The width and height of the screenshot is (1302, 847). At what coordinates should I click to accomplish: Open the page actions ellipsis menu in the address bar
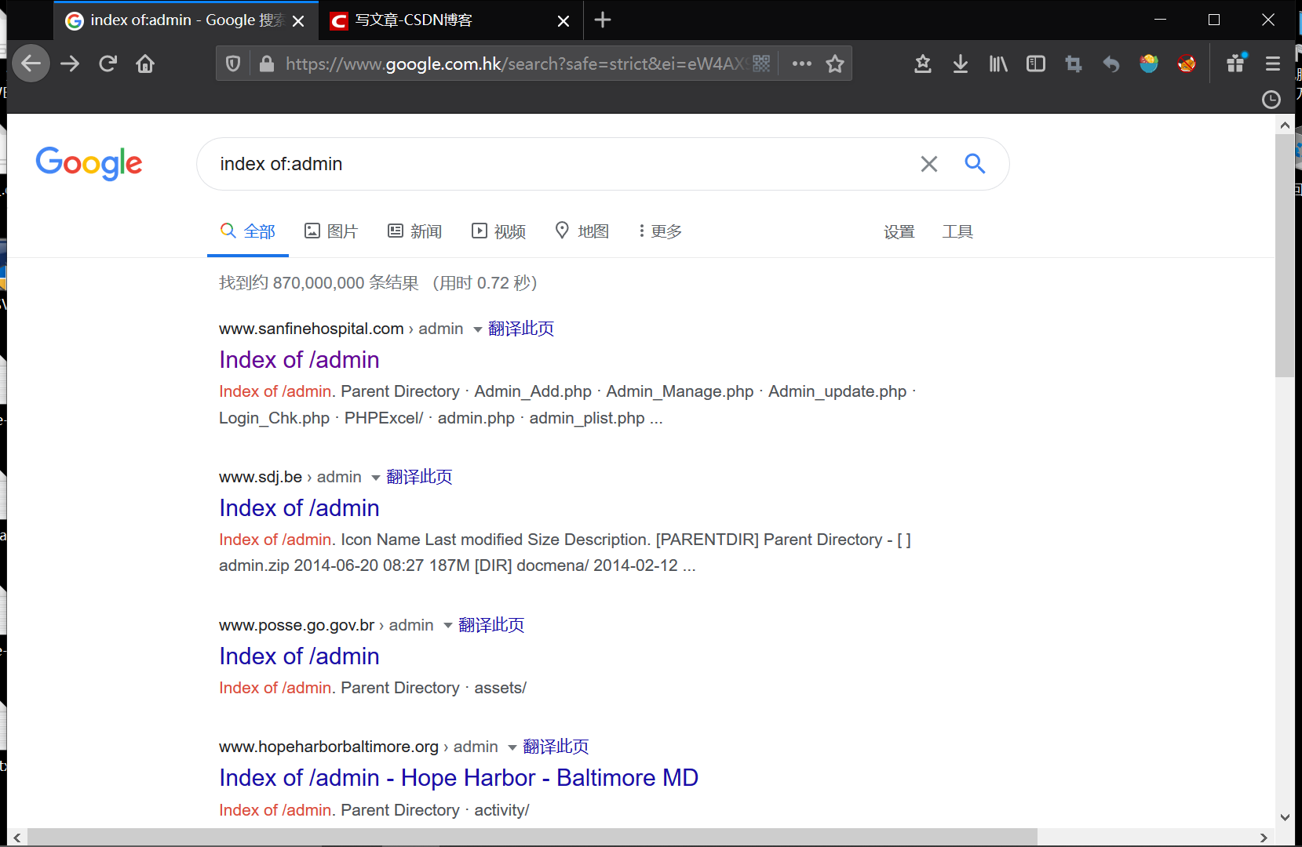tap(801, 64)
